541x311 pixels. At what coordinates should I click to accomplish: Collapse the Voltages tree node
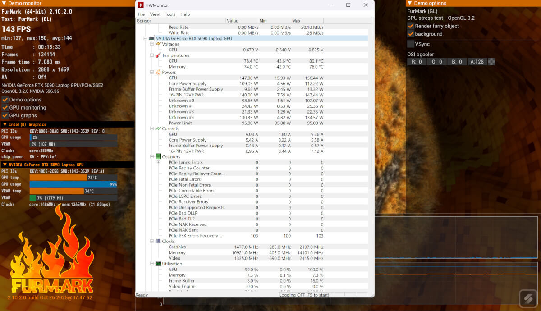click(152, 44)
